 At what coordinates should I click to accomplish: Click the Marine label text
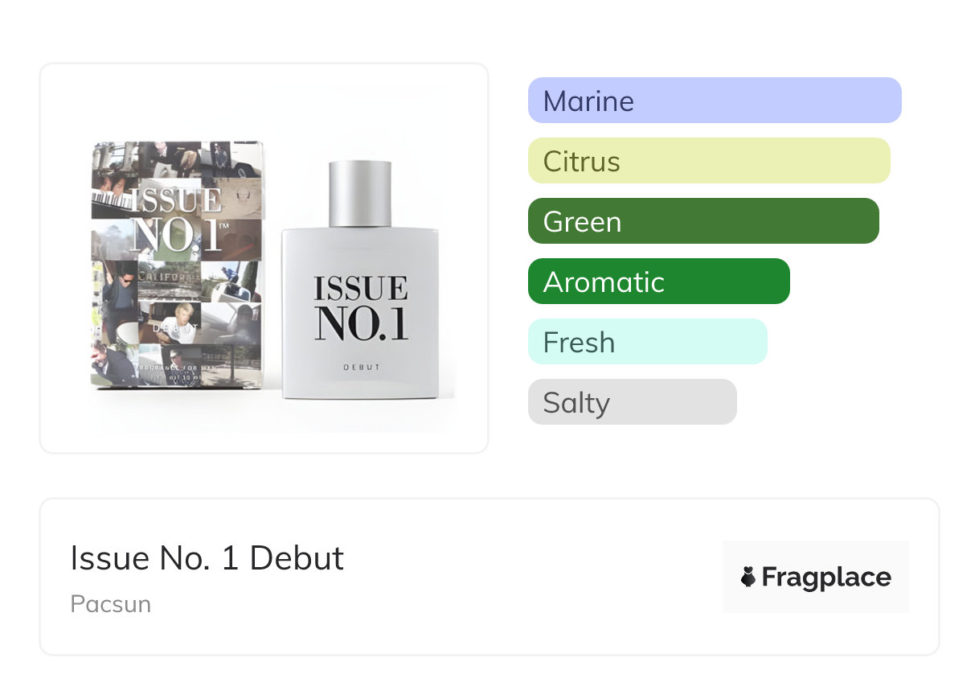click(588, 101)
